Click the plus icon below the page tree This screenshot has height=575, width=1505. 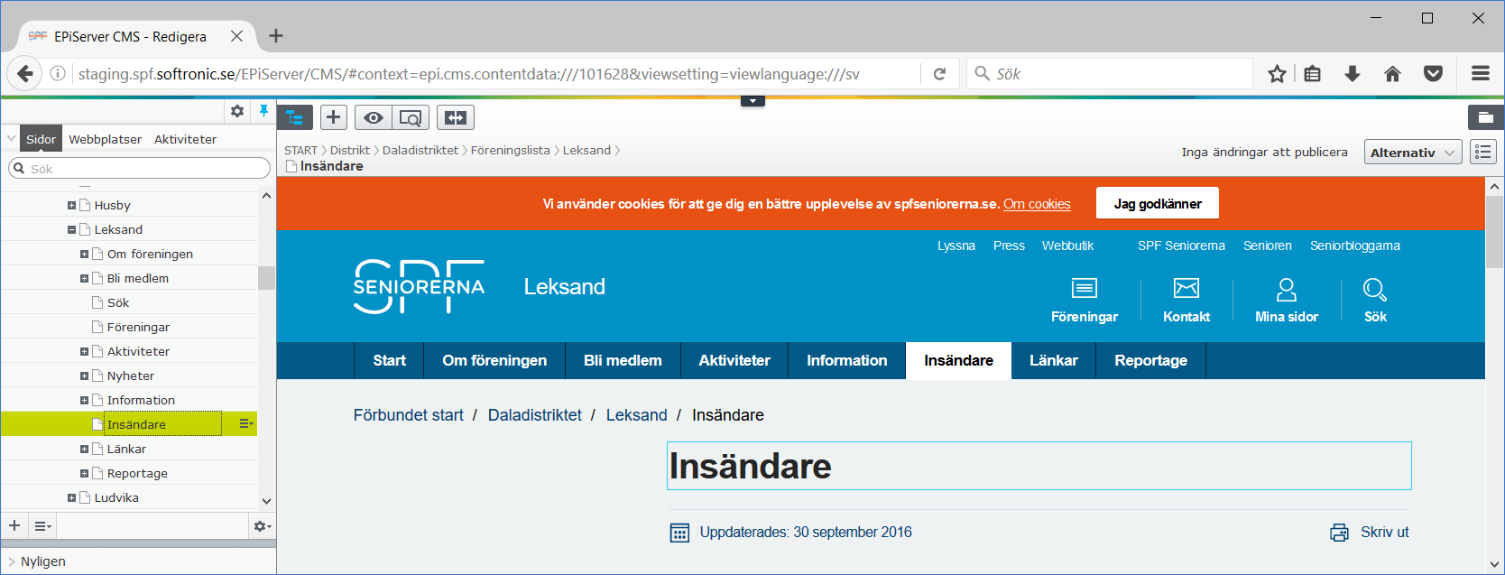(x=14, y=525)
